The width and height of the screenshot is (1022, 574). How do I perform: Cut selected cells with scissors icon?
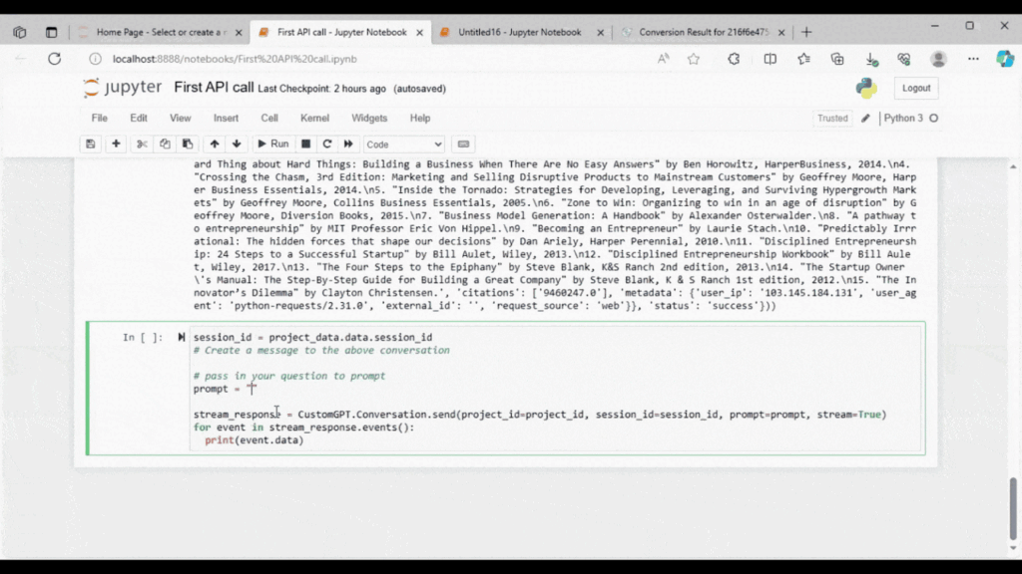(143, 144)
